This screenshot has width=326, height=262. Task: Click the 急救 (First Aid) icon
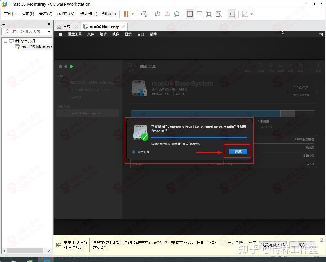coord(261,67)
